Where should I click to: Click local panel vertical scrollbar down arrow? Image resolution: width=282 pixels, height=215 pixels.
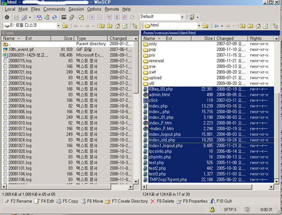click(136, 182)
